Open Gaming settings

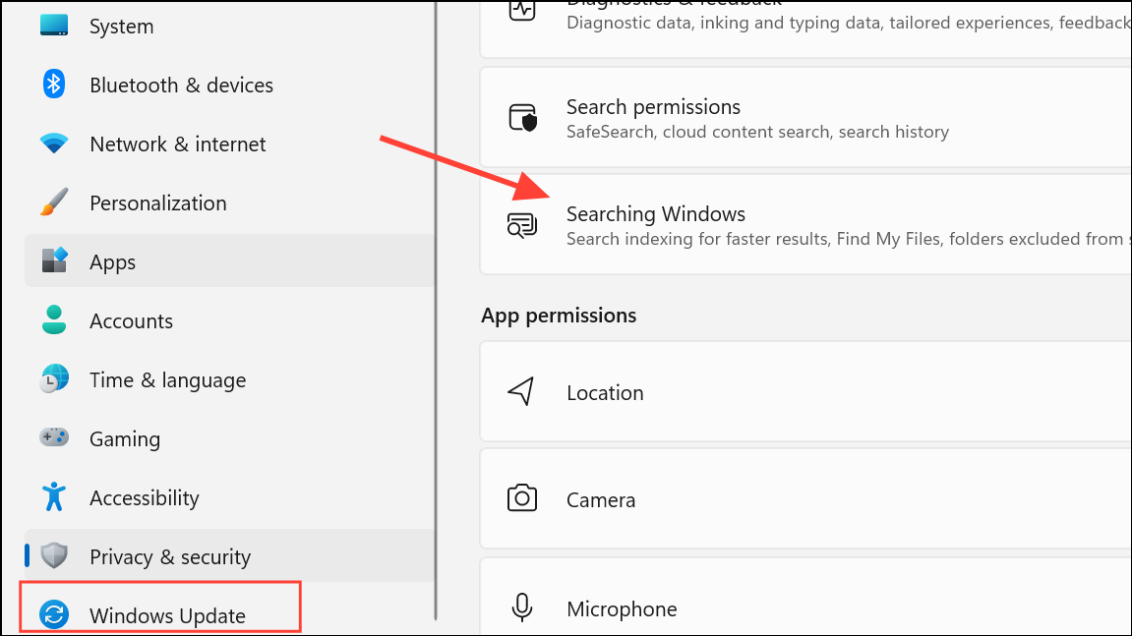pyautogui.click(x=229, y=438)
